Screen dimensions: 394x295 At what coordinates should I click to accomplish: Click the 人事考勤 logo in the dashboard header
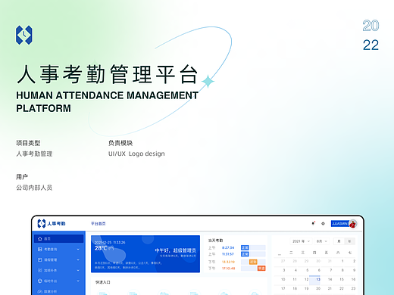tap(52, 223)
